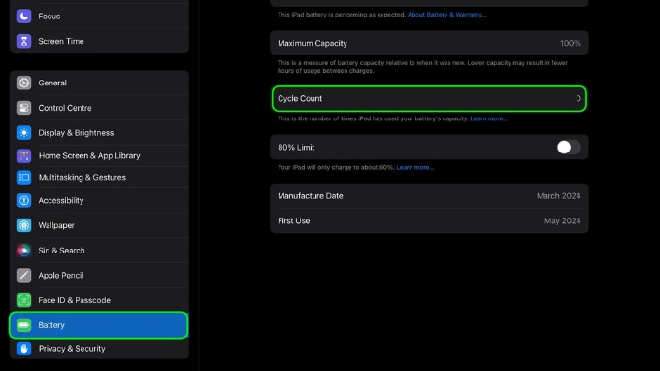Image resolution: width=660 pixels, height=371 pixels.
Task: Select the highlighted Battery sidebar label
Action: click(51, 325)
